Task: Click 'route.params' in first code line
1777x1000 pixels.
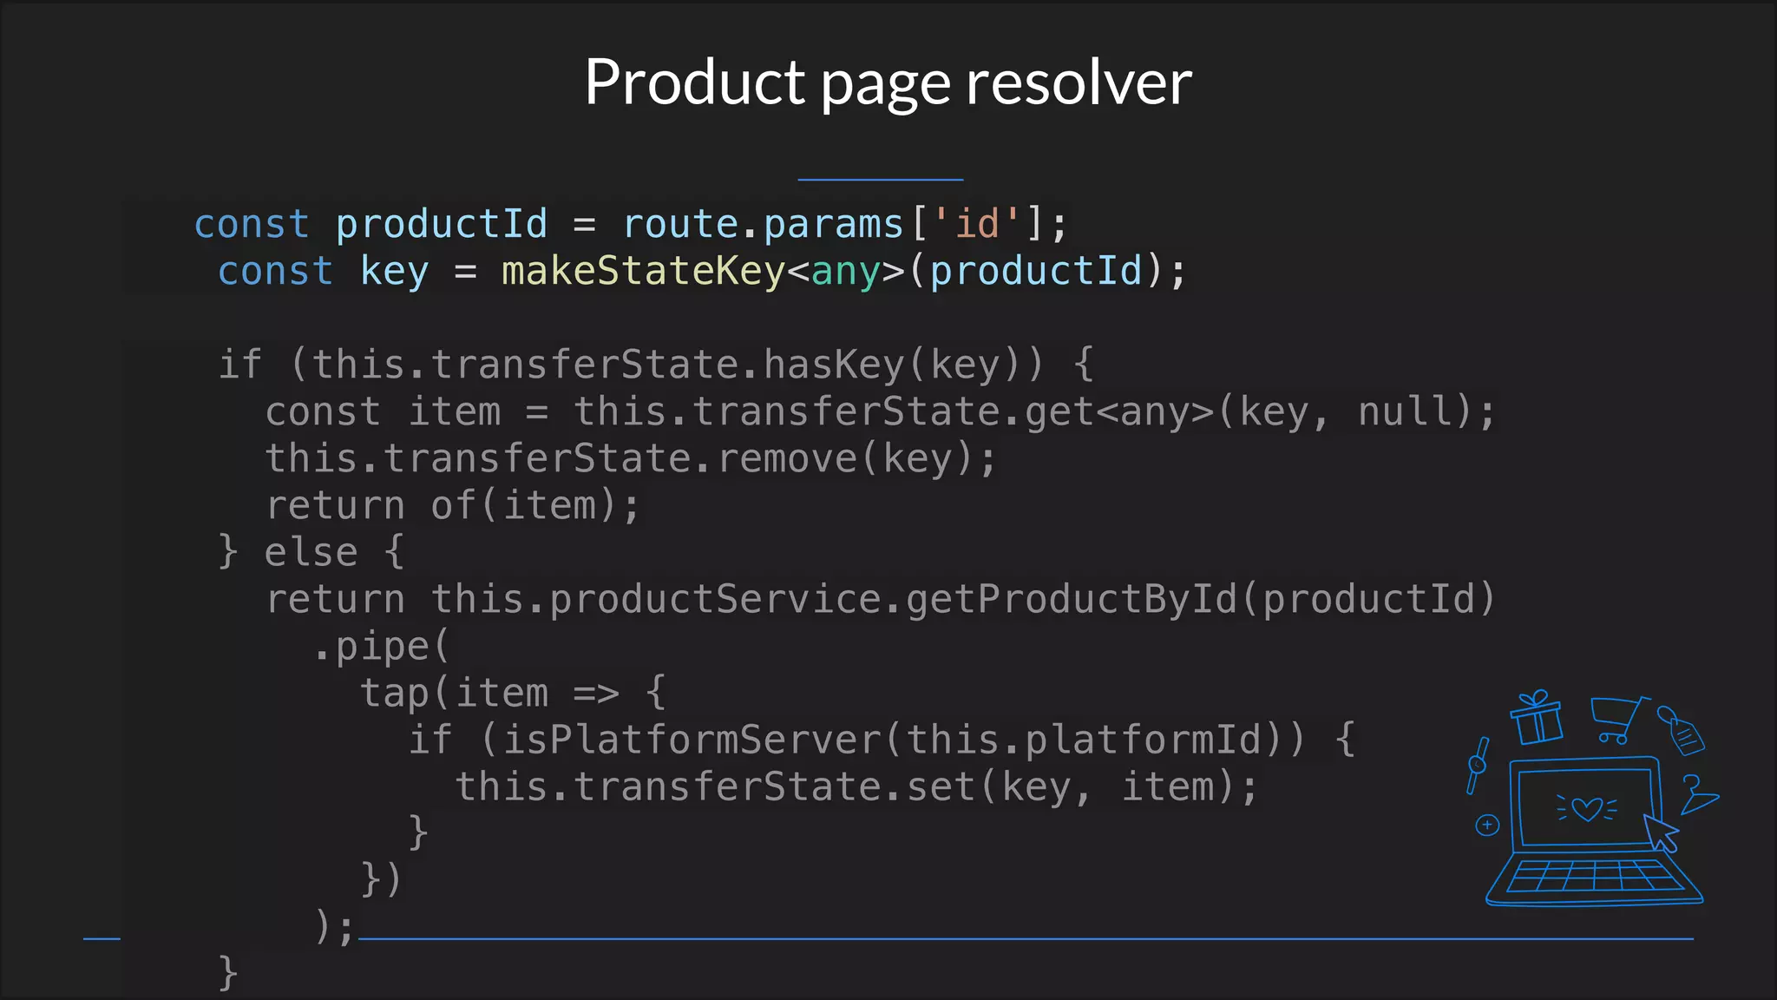Action: [764, 224]
